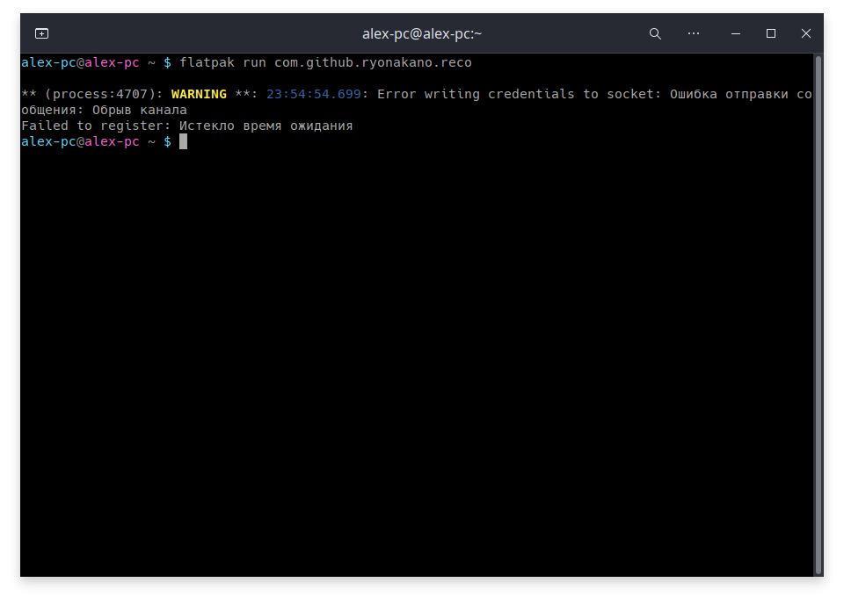Screen dimensions: 844x604
Task: Maximize the terminal window
Action: [771, 34]
